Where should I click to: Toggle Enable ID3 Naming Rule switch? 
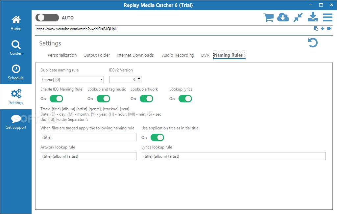[x=56, y=98]
